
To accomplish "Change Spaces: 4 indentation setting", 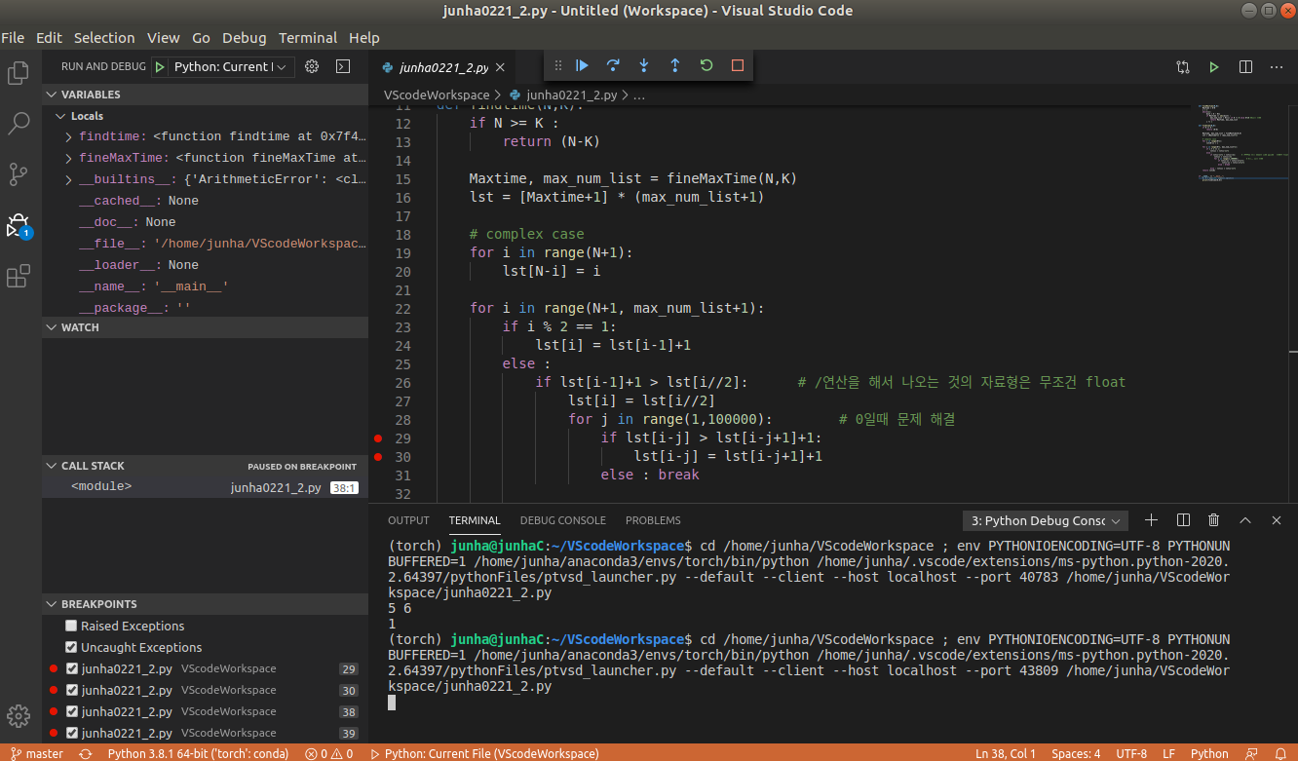I will pos(1076,753).
